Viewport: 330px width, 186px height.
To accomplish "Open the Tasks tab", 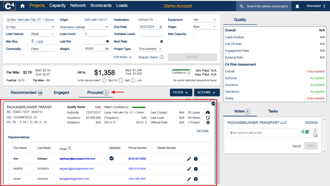I will click(273, 111).
